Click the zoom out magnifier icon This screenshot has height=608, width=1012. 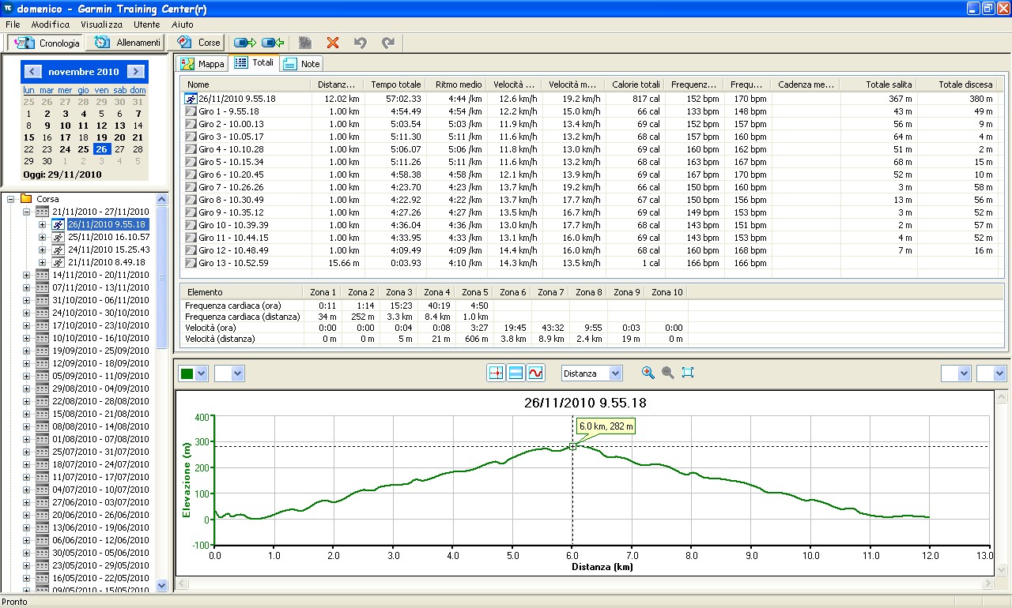pos(668,373)
